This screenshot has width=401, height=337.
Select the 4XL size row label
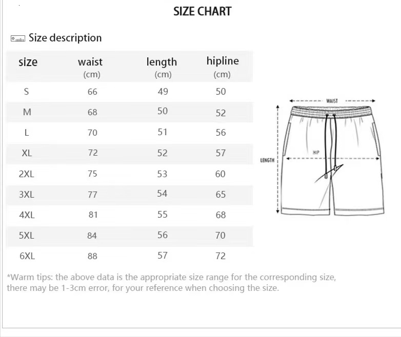(27, 215)
